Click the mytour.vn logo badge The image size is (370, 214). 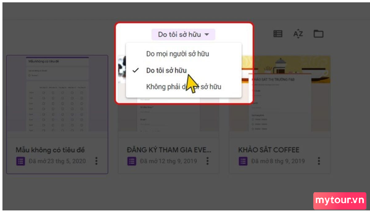pos(340,201)
